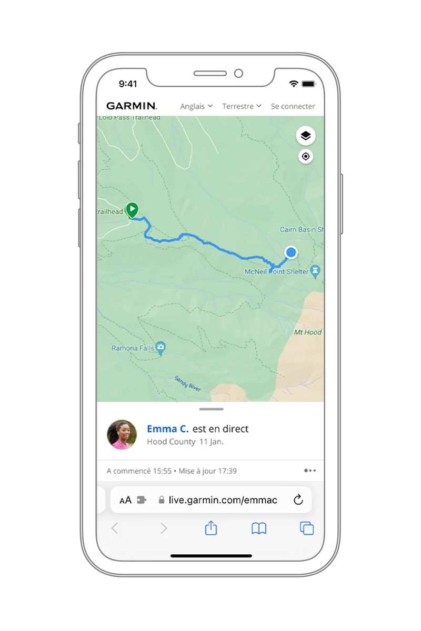421x631 pixels.
Task: Select the blue current location dot
Action: (290, 252)
